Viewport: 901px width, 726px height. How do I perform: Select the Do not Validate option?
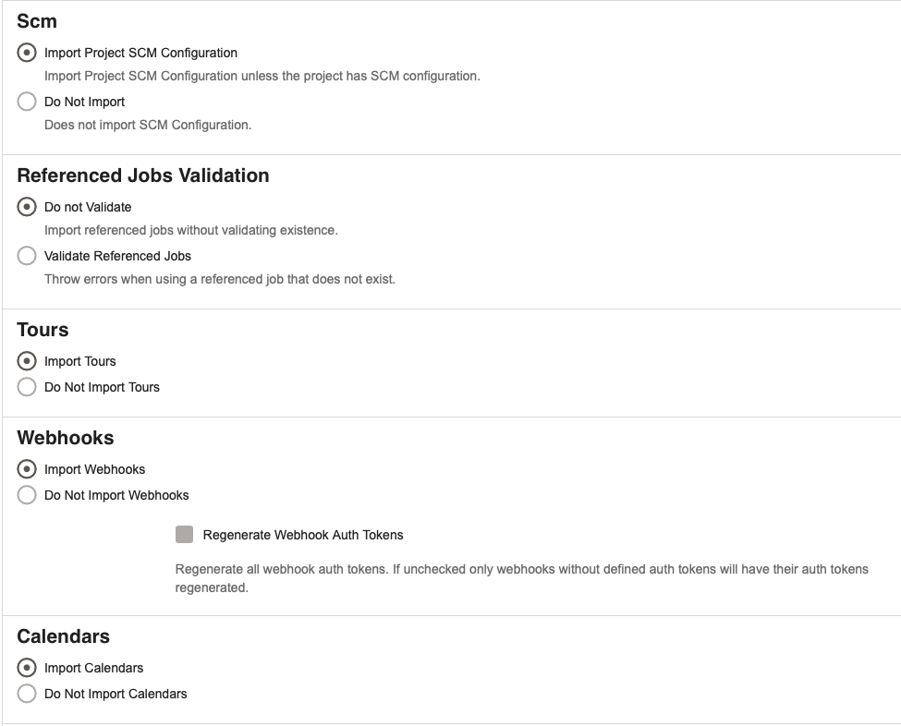27,207
